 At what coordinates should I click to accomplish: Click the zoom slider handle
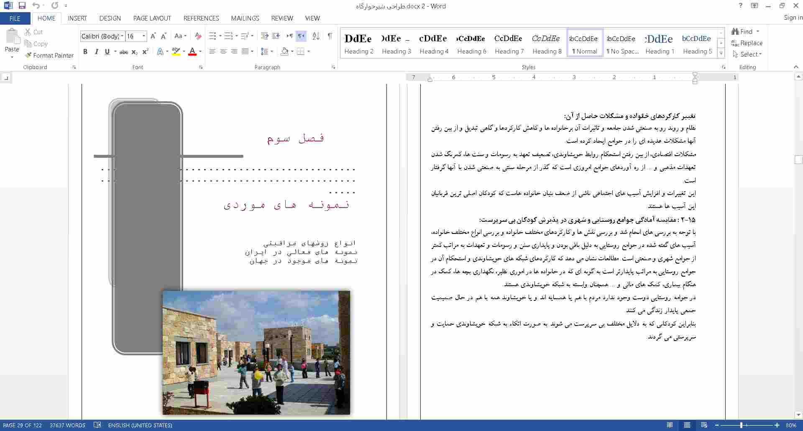pos(741,425)
